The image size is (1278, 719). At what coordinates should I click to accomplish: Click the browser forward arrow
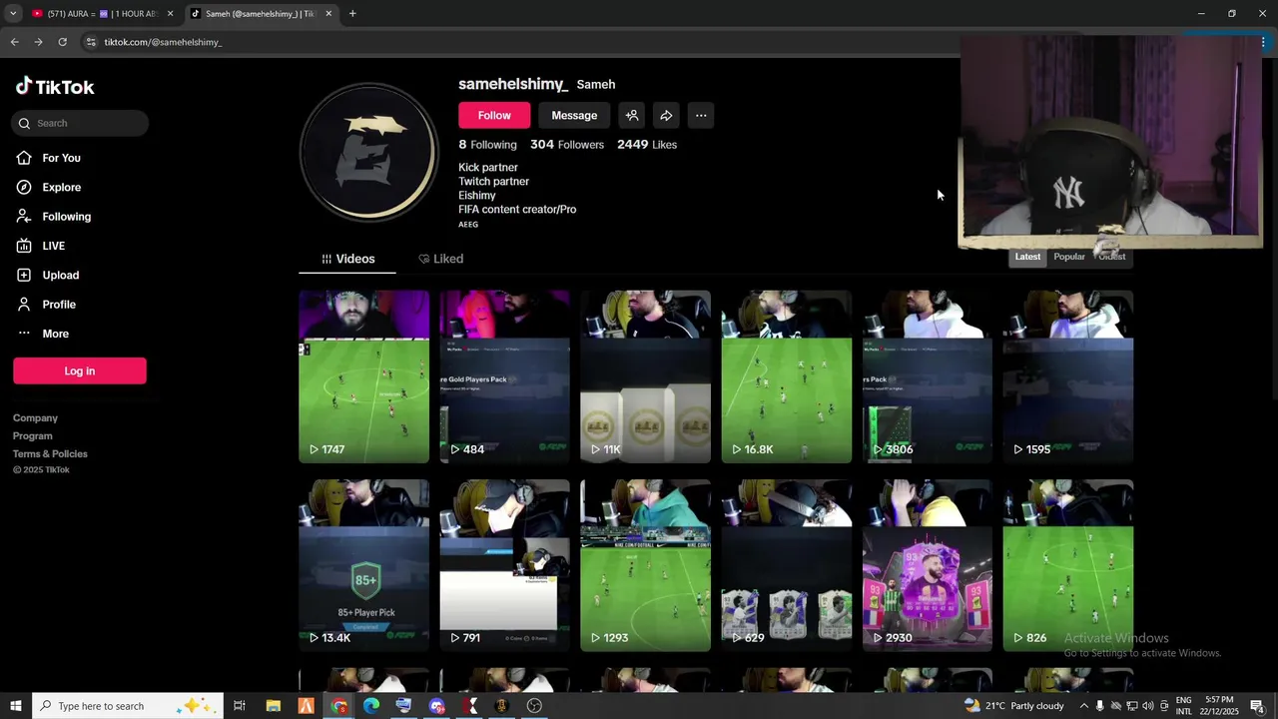[38, 42]
